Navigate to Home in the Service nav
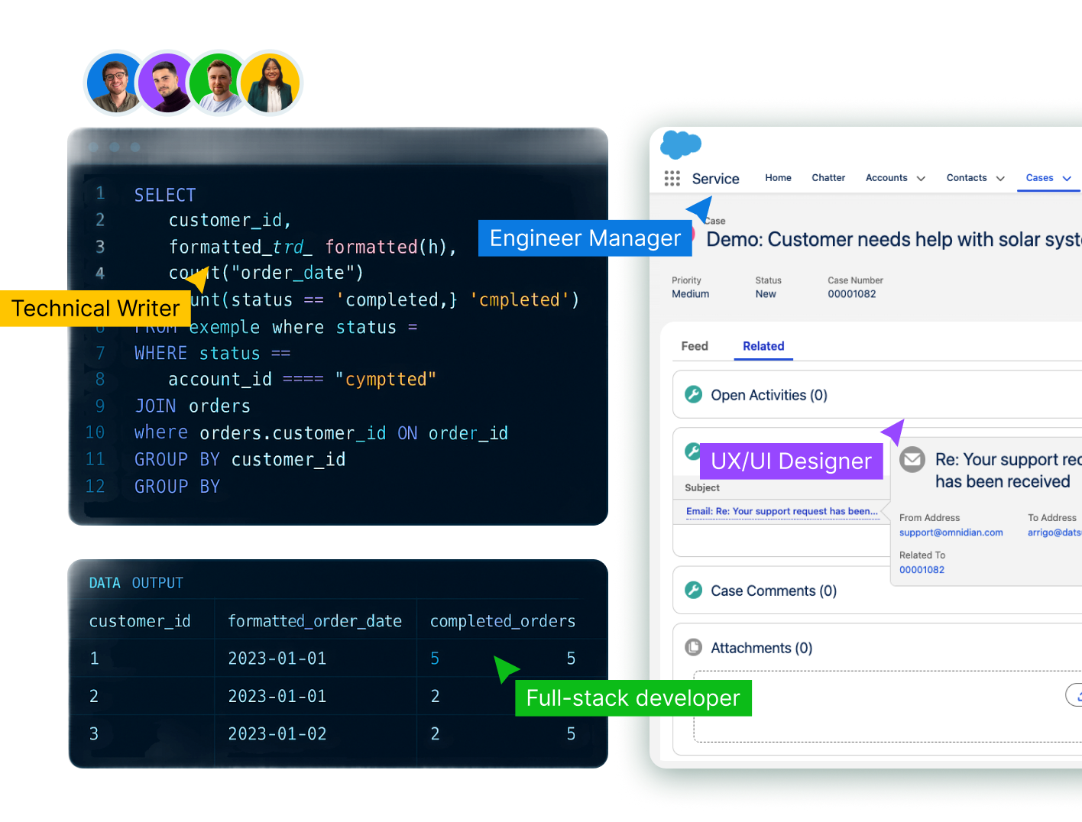This screenshot has width=1082, height=822. [x=778, y=178]
